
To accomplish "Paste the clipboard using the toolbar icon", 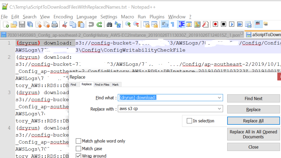I will tap(81, 24).
